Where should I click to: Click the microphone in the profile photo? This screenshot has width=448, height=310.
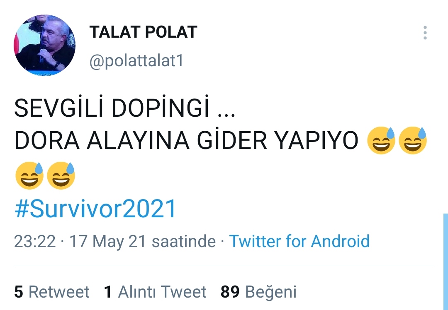(x=42, y=55)
